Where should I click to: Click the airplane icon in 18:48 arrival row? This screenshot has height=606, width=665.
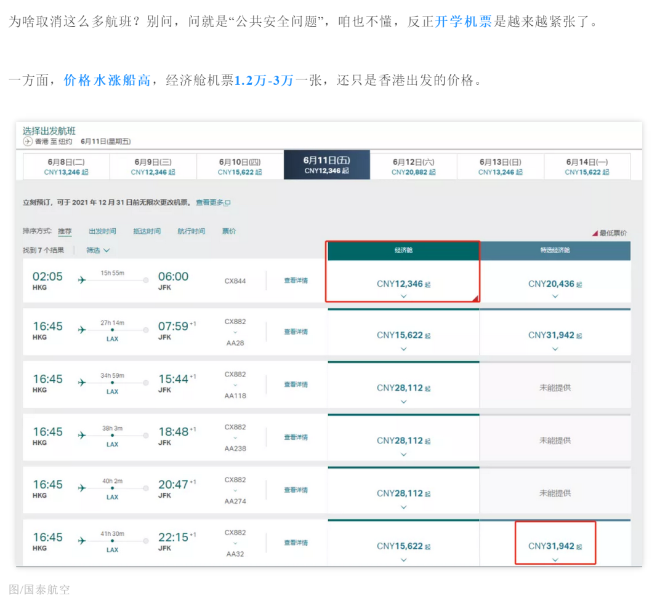[82, 435]
